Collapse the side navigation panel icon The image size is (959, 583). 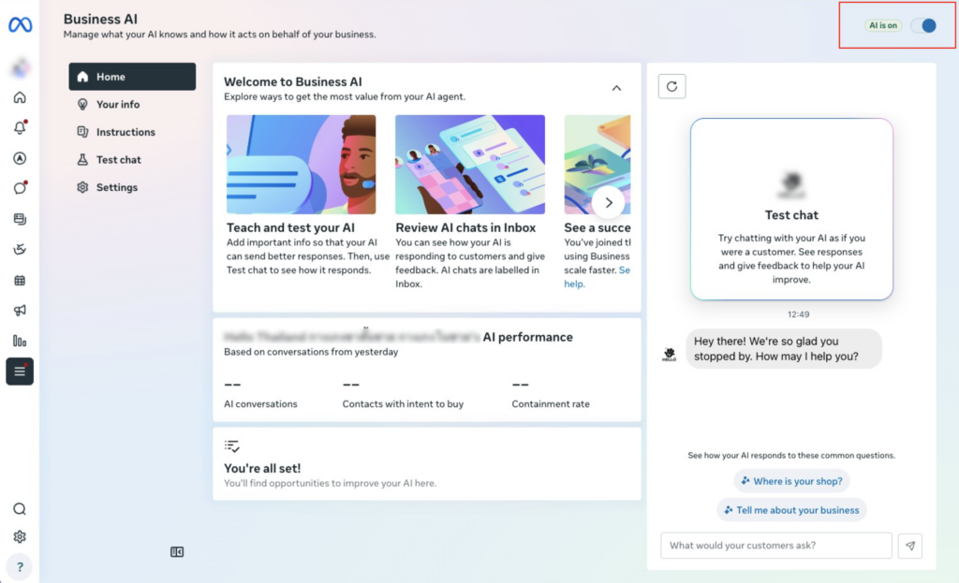tap(177, 552)
